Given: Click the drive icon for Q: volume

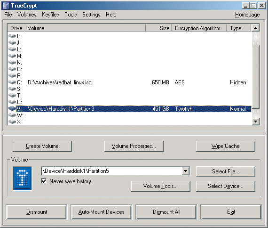Looking at the screenshot, I should pos(12,82).
